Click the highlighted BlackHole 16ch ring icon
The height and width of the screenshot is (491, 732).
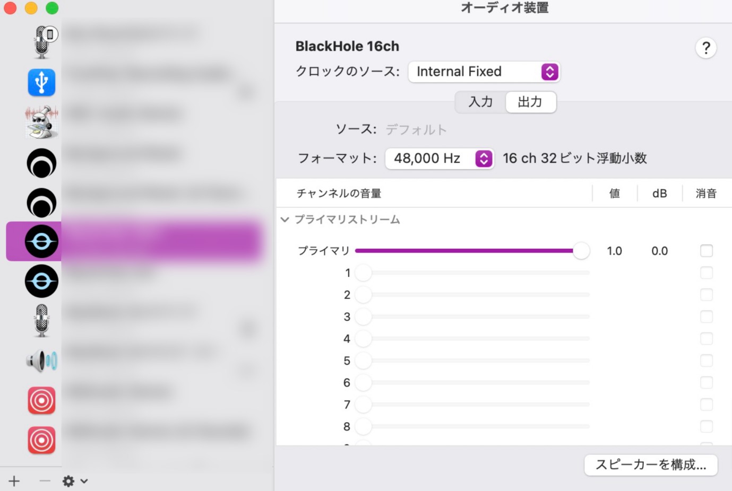pyautogui.click(x=41, y=241)
